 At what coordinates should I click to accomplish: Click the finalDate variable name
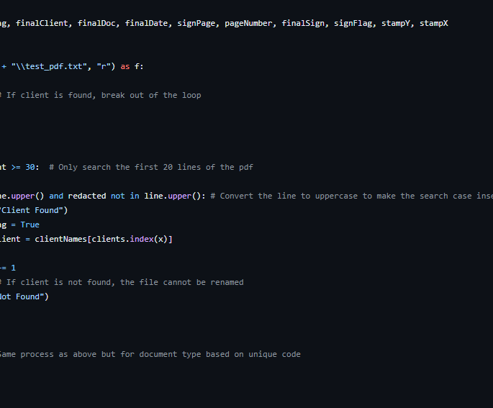pyautogui.click(x=147, y=23)
